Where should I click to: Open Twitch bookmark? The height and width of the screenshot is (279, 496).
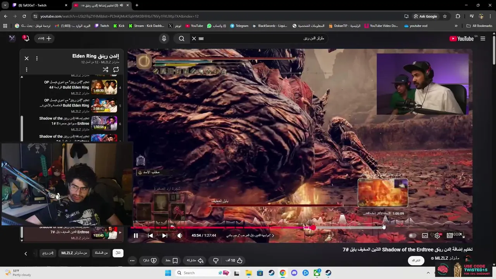click(102, 26)
